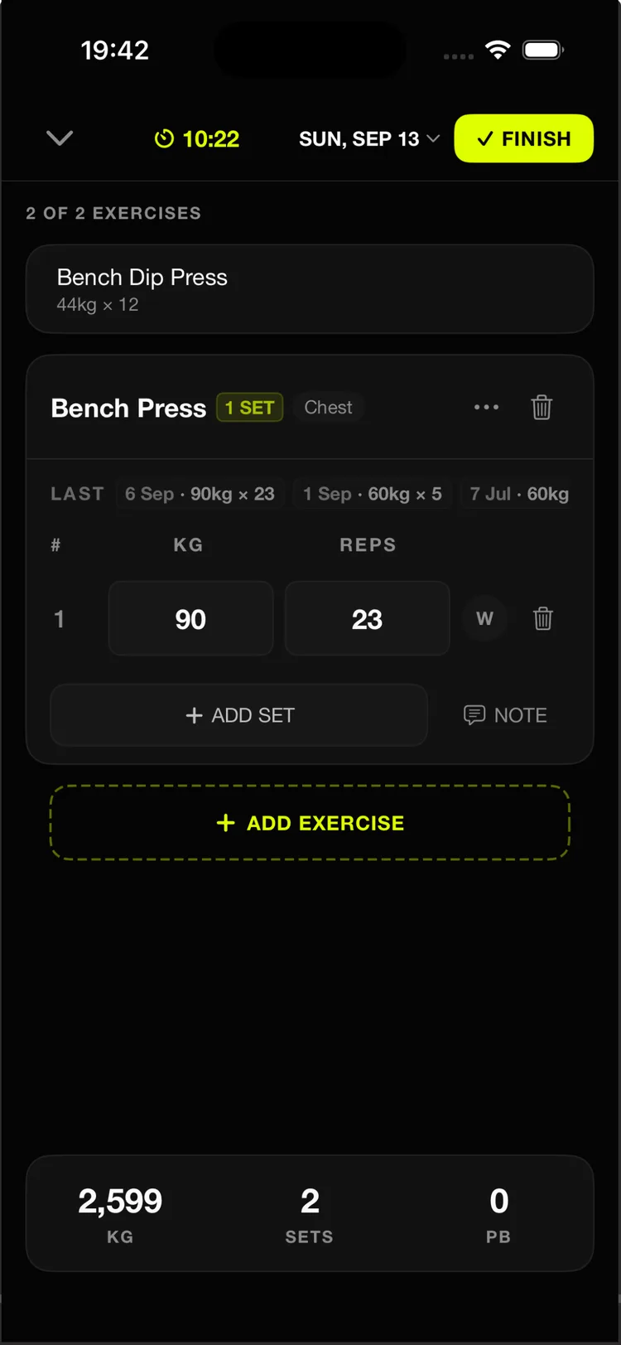Tap ADD EXERCISE dashed button

[310, 823]
